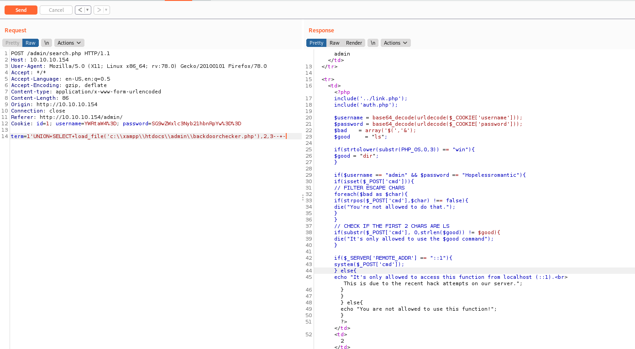Screen dimensions: 635x349
Task: Click the "recent hack attempts on our server" line
Action: click(x=433, y=283)
